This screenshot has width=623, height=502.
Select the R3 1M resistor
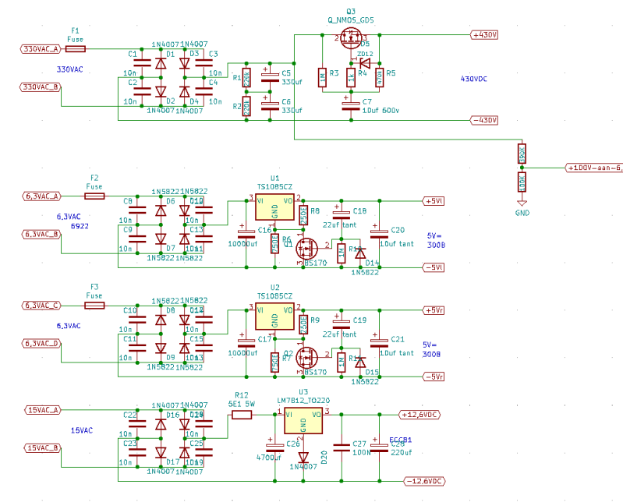322,78
